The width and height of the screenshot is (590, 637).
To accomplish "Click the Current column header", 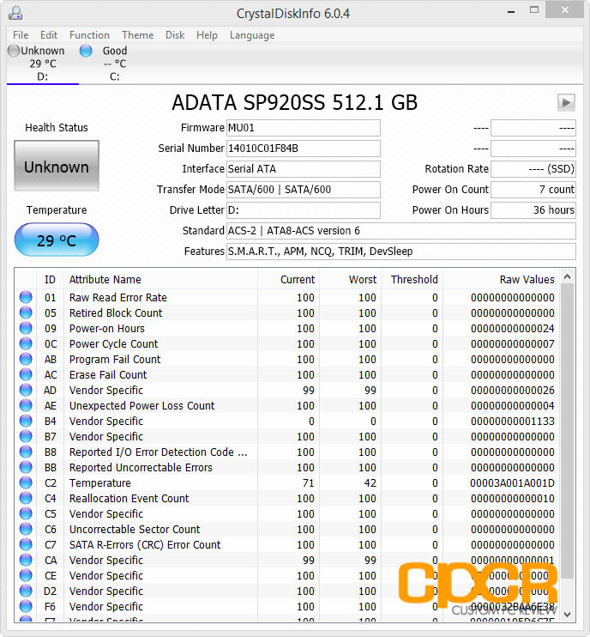I will (288, 280).
